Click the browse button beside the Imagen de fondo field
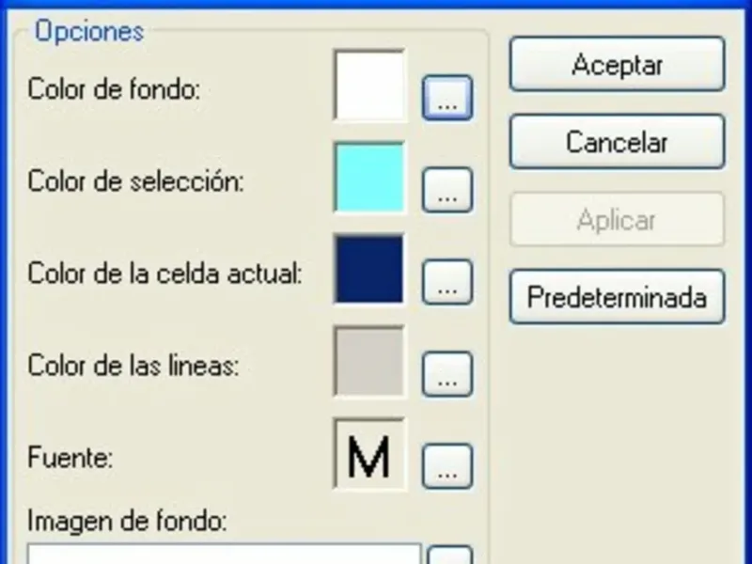 [450, 555]
